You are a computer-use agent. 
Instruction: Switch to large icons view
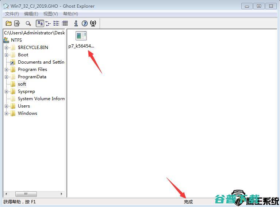coord(40,23)
